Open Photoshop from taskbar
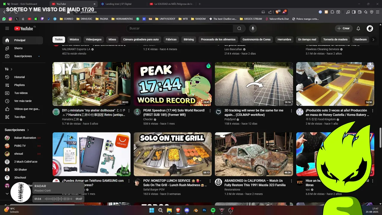 point(204,210)
